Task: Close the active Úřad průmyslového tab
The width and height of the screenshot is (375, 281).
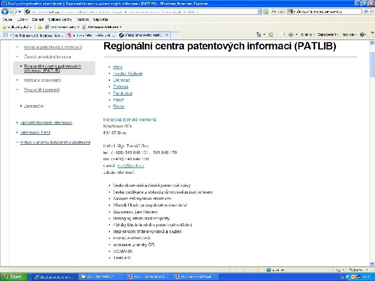Action: pos(167,35)
